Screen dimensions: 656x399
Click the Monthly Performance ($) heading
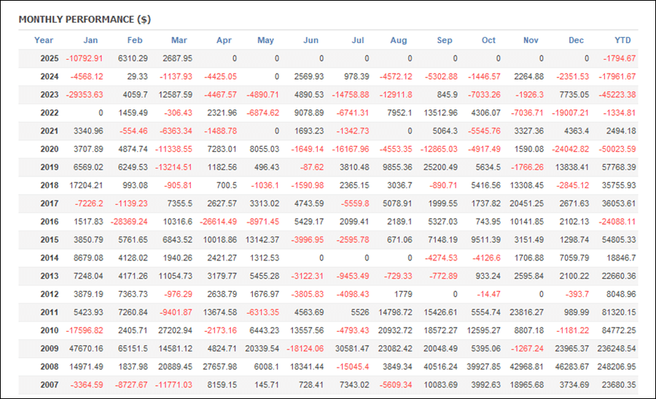tap(85, 19)
